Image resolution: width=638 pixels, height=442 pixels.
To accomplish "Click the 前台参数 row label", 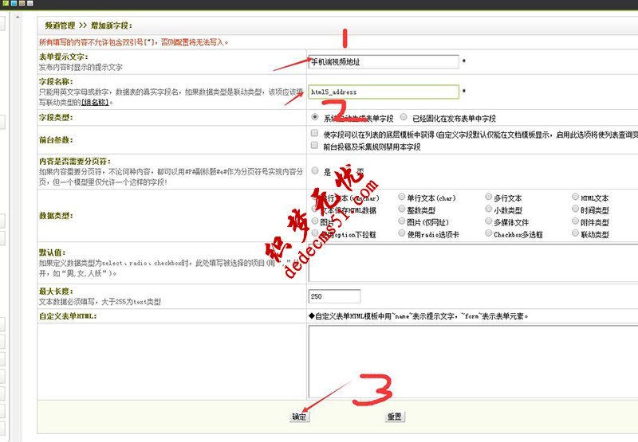I will (56, 139).
